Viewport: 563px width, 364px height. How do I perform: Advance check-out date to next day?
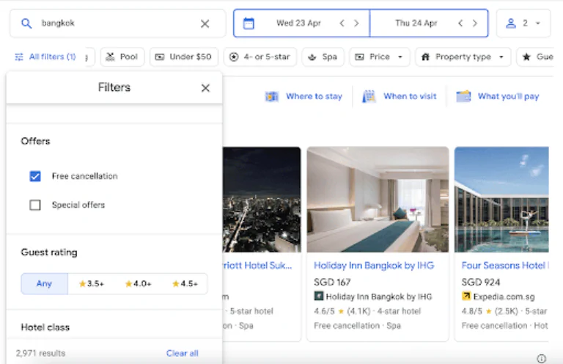pos(475,23)
